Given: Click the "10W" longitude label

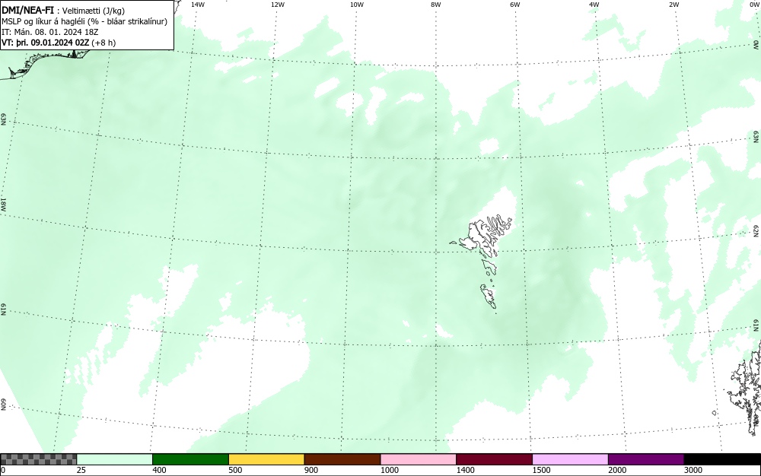Looking at the screenshot, I should [x=357, y=5].
